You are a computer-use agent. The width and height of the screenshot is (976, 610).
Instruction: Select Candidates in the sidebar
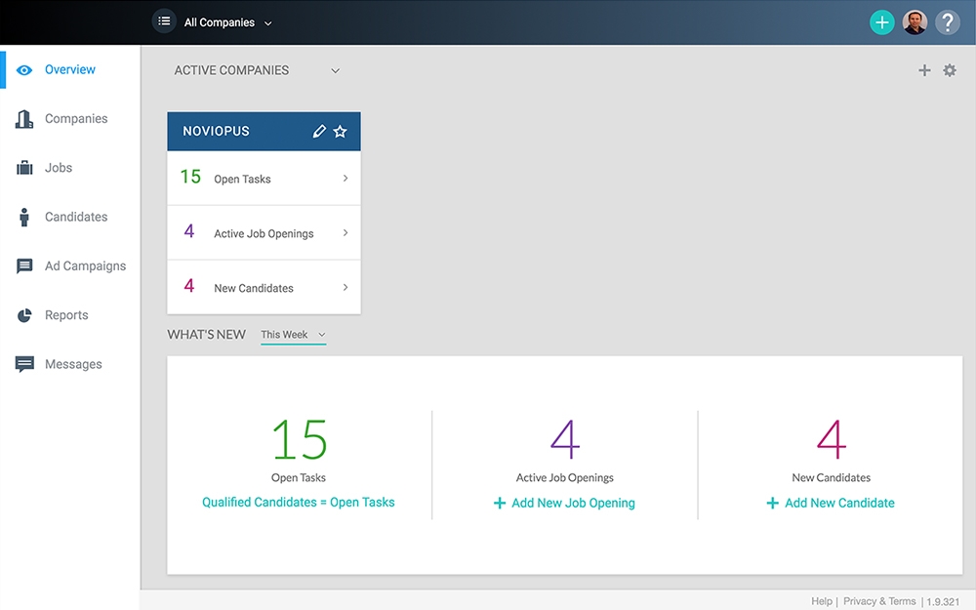75,217
